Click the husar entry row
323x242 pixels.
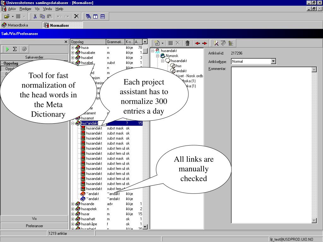click(106, 214)
